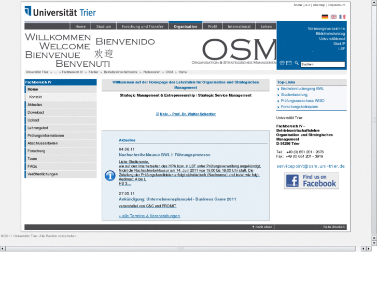Open the Profil navigation tab
Viewport: 377px width, 282px height.
point(213,26)
